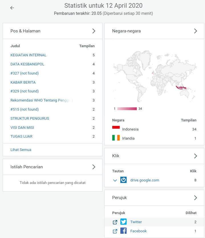Click KEGIATAN INTERNAL view count 5
The width and height of the screenshot is (205, 238).
pos(94,55)
